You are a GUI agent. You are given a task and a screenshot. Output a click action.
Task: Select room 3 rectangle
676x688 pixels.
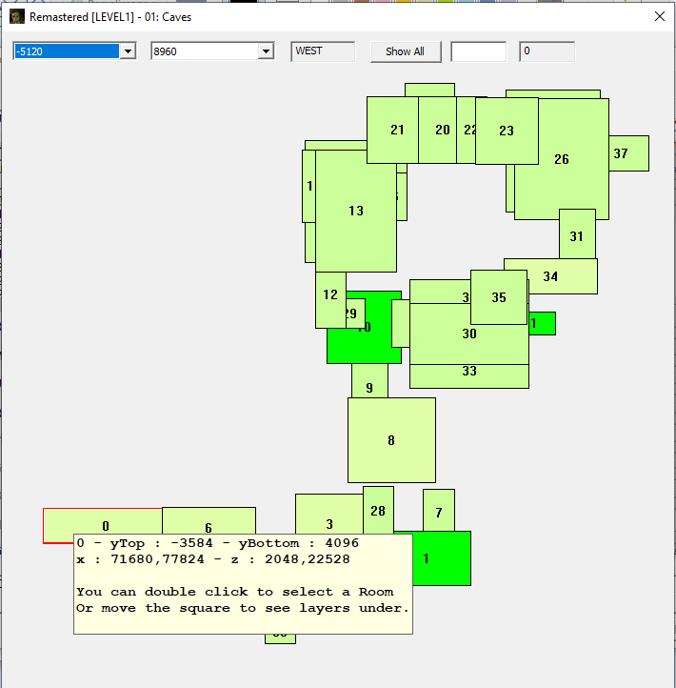pos(329,515)
